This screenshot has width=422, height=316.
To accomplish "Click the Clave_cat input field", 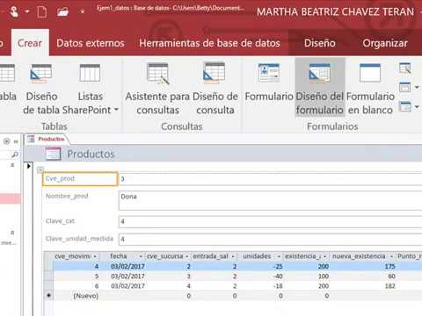I will (x=270, y=222).
